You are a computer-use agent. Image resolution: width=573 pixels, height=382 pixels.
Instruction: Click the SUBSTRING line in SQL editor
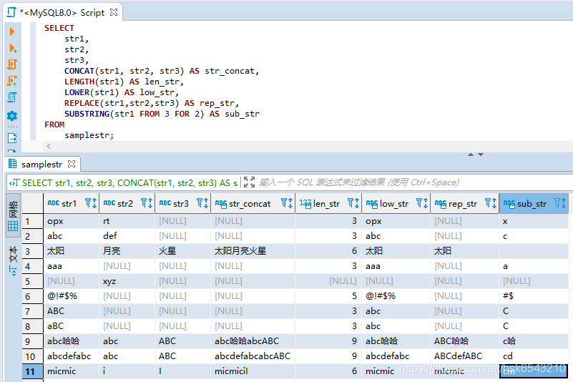pyautogui.click(x=162, y=114)
